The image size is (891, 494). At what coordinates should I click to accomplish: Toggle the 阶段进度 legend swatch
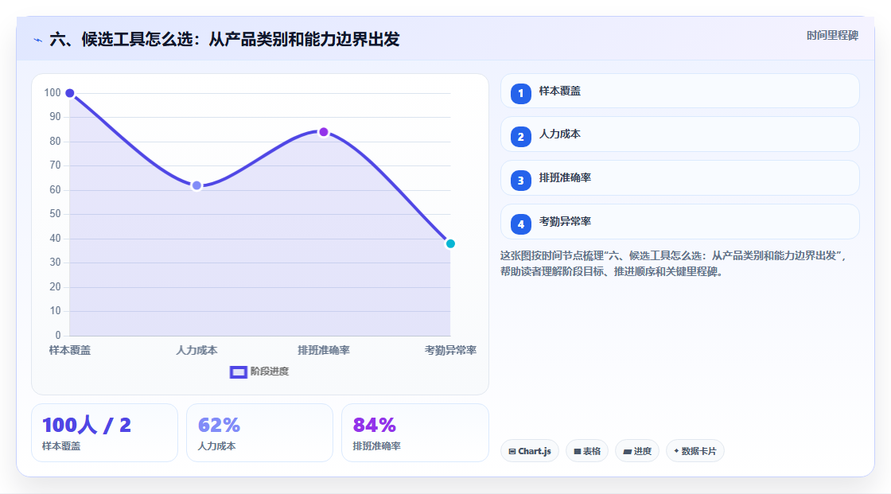(238, 371)
